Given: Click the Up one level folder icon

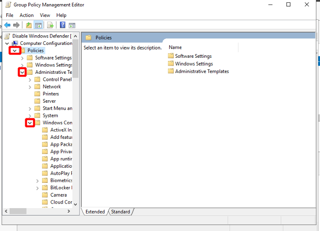Looking at the screenshot, I should (29, 25).
